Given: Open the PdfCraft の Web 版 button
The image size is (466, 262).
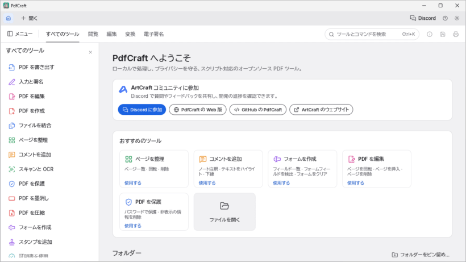Looking at the screenshot, I should [198, 110].
